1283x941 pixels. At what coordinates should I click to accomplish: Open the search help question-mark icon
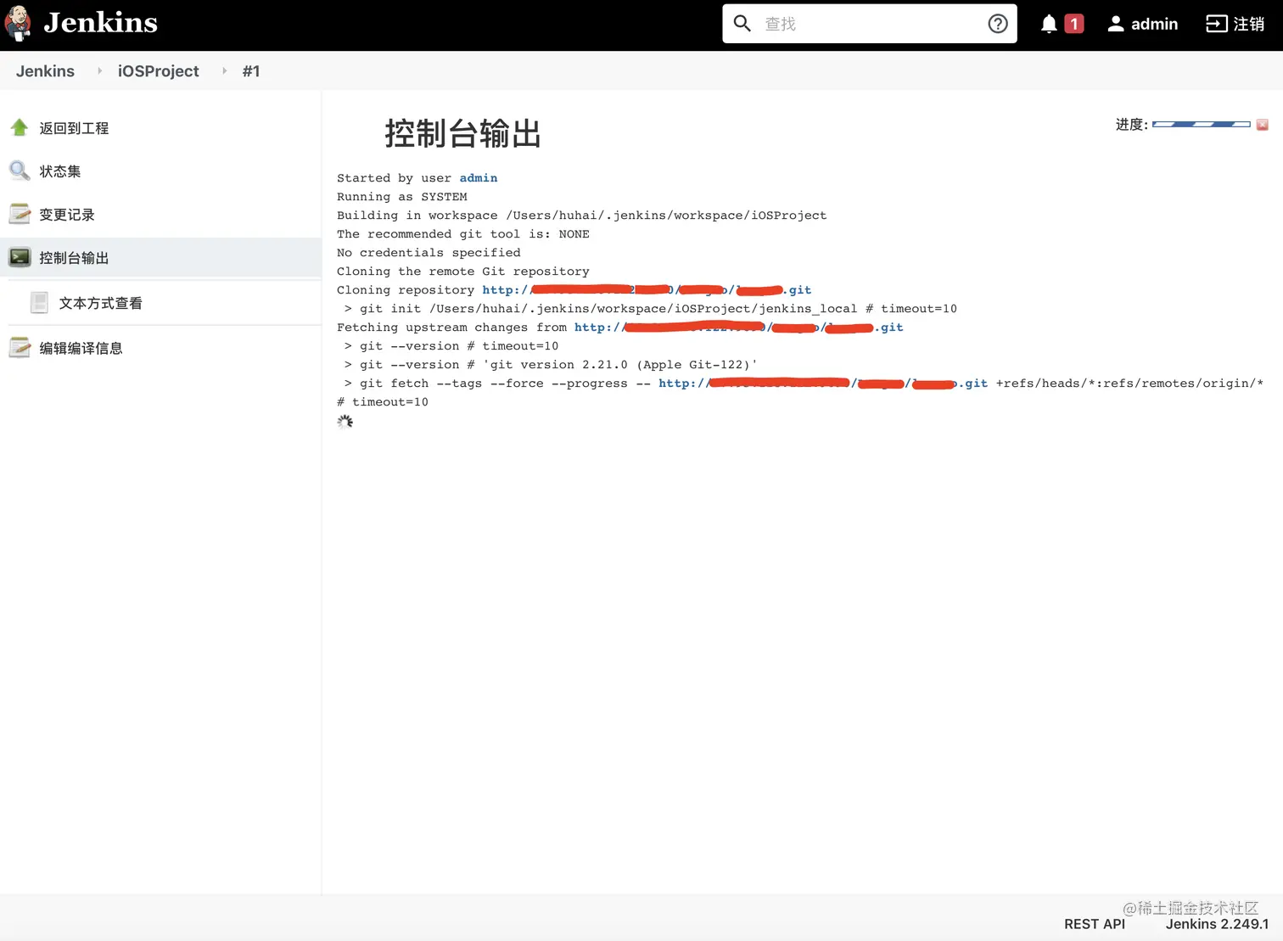point(998,24)
